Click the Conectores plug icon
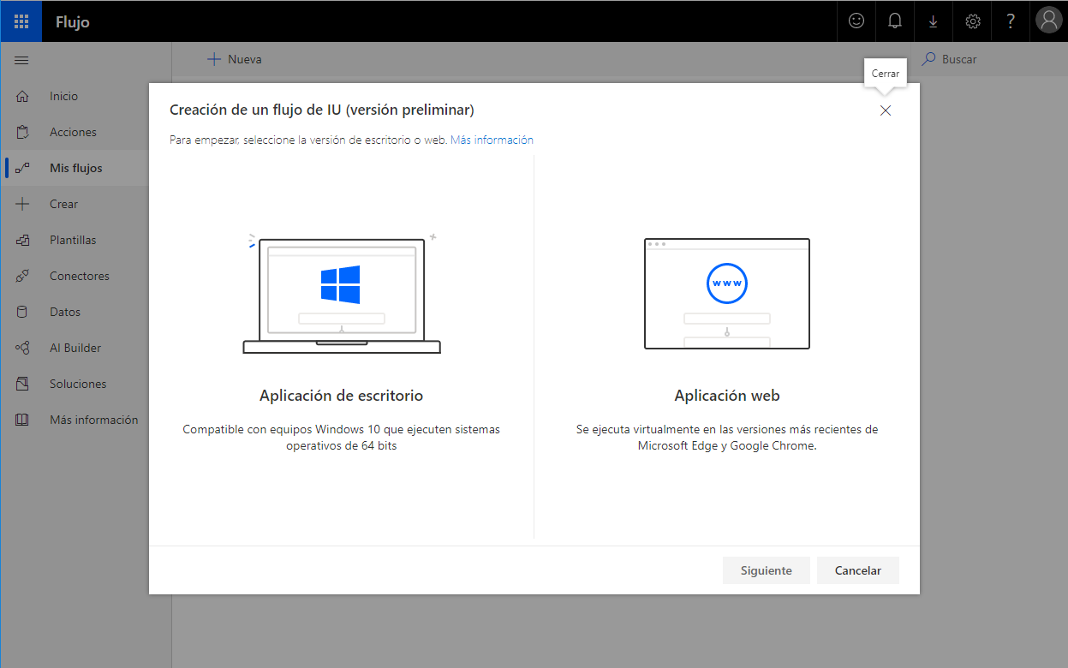The width and height of the screenshot is (1068, 668). [x=23, y=277]
